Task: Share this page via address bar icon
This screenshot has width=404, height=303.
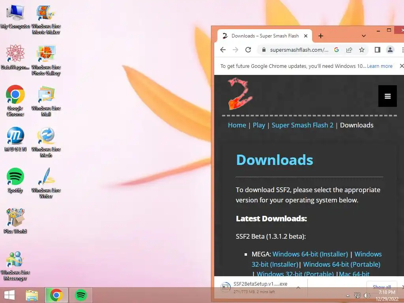Action: 349,50
